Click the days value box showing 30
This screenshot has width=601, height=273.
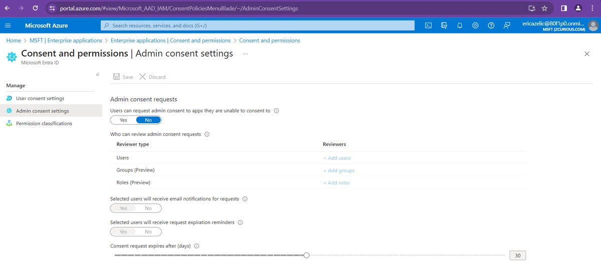518,255
